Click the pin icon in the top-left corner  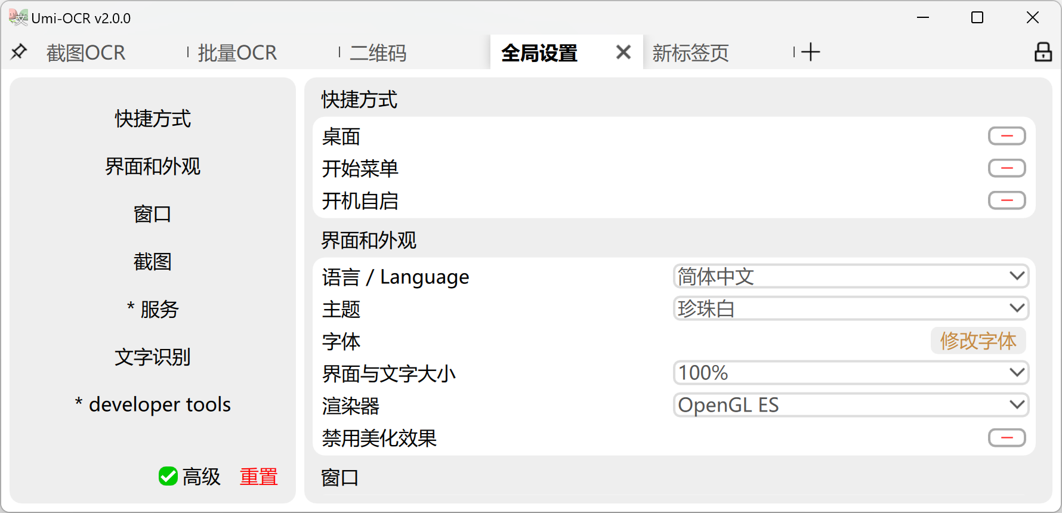(18, 52)
